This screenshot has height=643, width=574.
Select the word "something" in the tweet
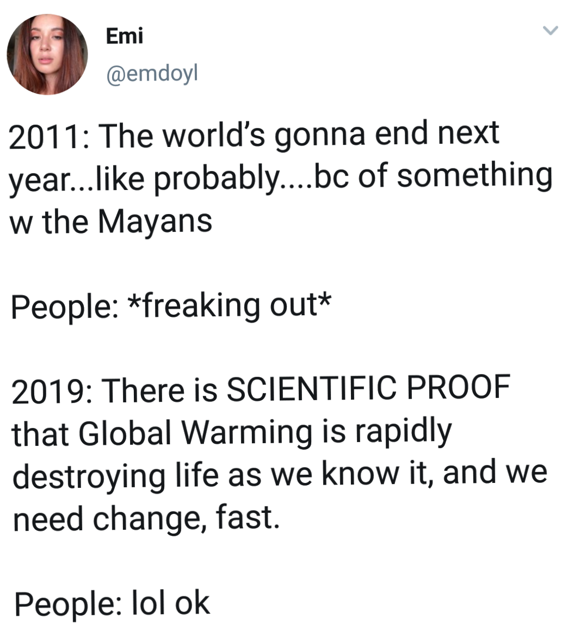coord(474,178)
